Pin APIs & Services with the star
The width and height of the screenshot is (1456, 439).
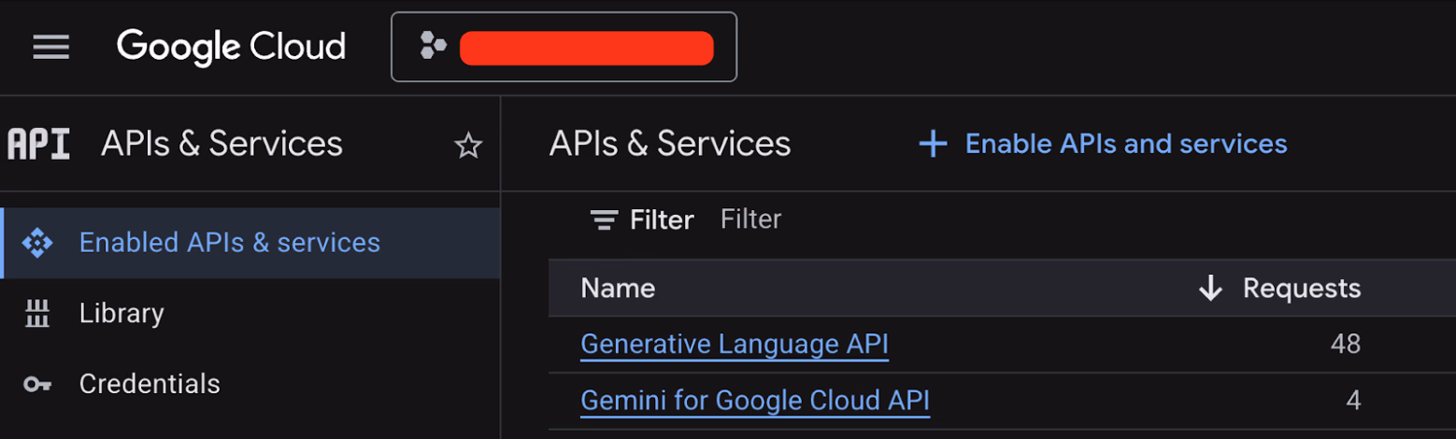click(467, 146)
